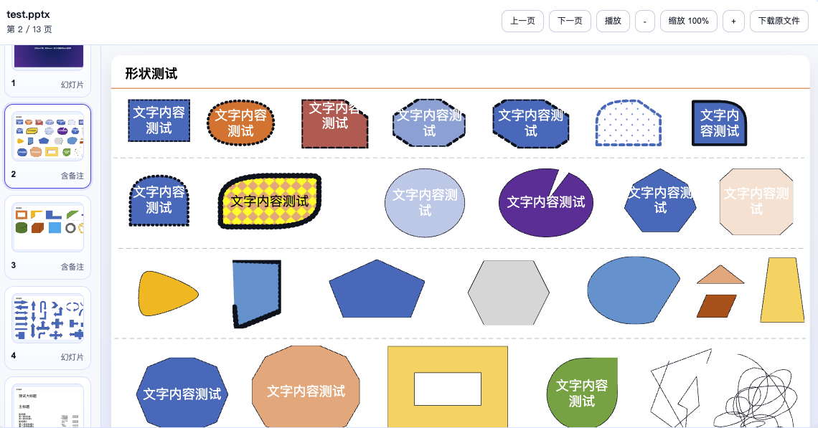Go to next page with 下一页

tap(570, 21)
